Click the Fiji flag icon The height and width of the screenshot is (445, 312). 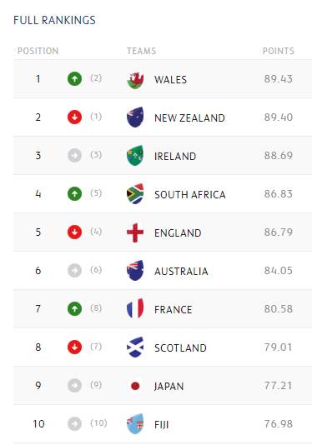click(135, 423)
